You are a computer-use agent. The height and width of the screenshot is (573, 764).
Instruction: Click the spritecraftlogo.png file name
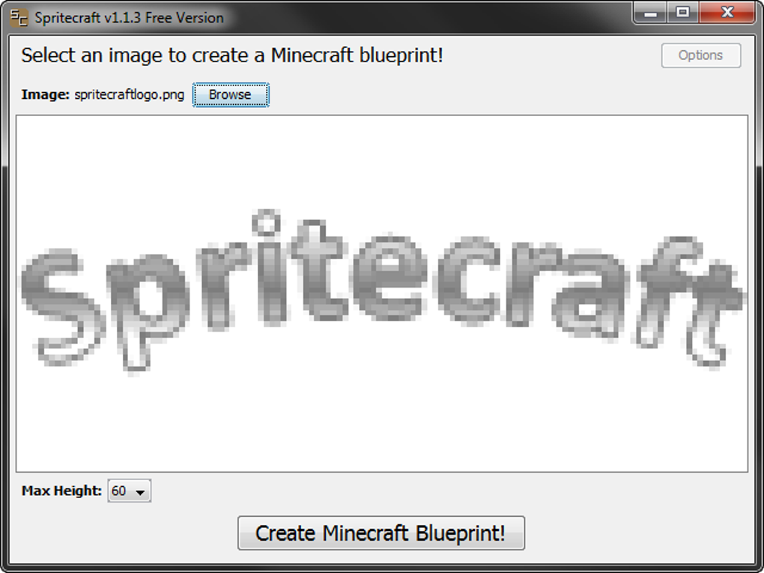pyautogui.click(x=129, y=95)
